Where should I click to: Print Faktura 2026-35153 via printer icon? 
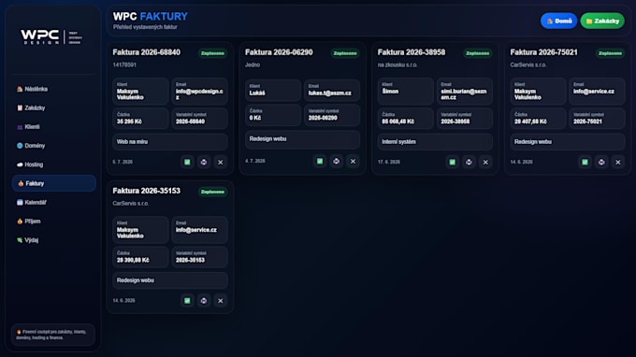204,301
